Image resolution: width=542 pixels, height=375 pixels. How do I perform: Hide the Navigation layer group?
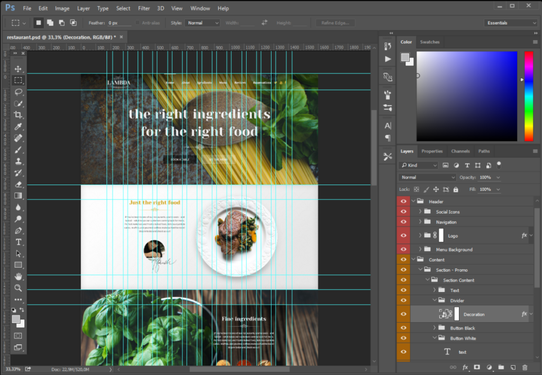403,222
